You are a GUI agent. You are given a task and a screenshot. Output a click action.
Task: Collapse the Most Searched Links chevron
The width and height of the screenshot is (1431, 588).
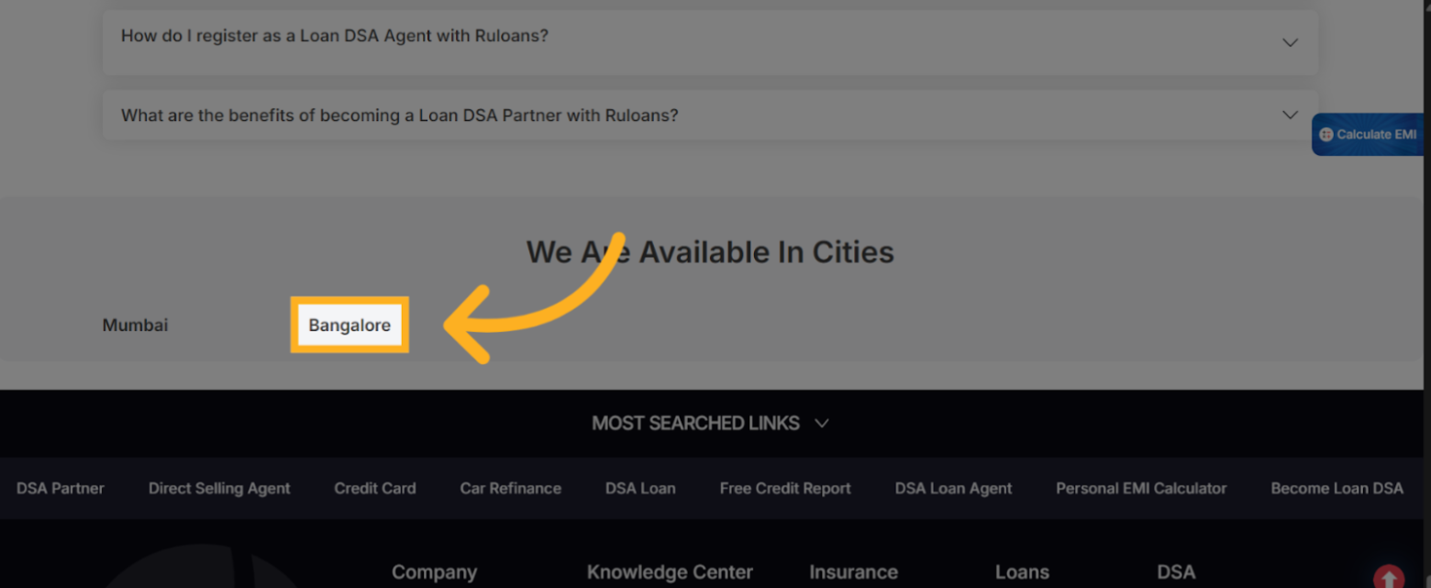point(822,423)
